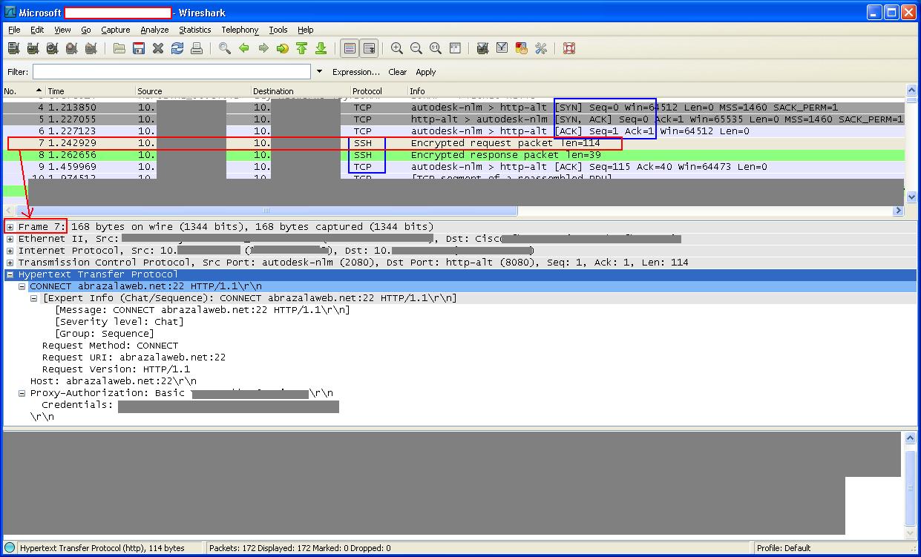
Task: Toggle packet list colorization
Action: (350, 47)
